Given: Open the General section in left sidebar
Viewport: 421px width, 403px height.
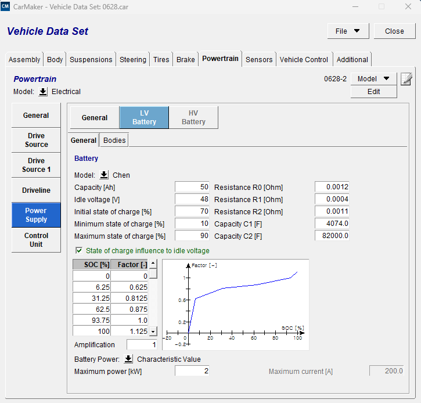Looking at the screenshot, I should click(x=36, y=115).
